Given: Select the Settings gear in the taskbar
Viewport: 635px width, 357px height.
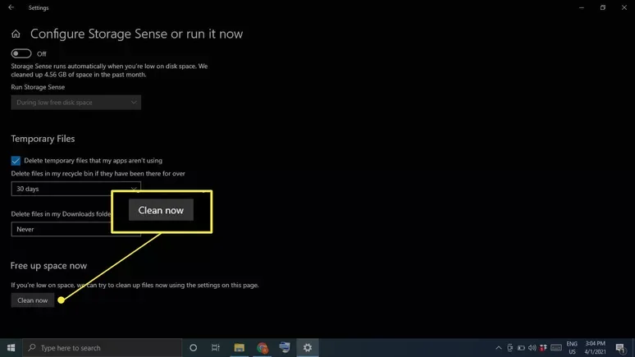Looking at the screenshot, I should [x=308, y=348].
